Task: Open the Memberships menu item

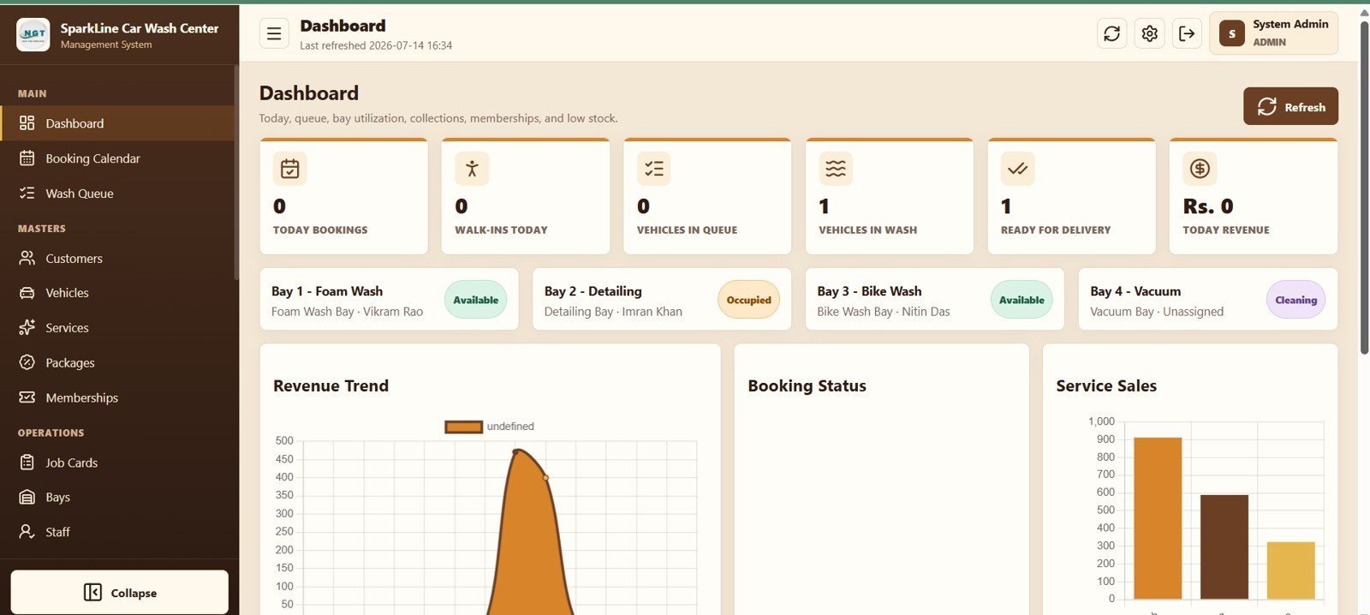Action: [x=117, y=397]
